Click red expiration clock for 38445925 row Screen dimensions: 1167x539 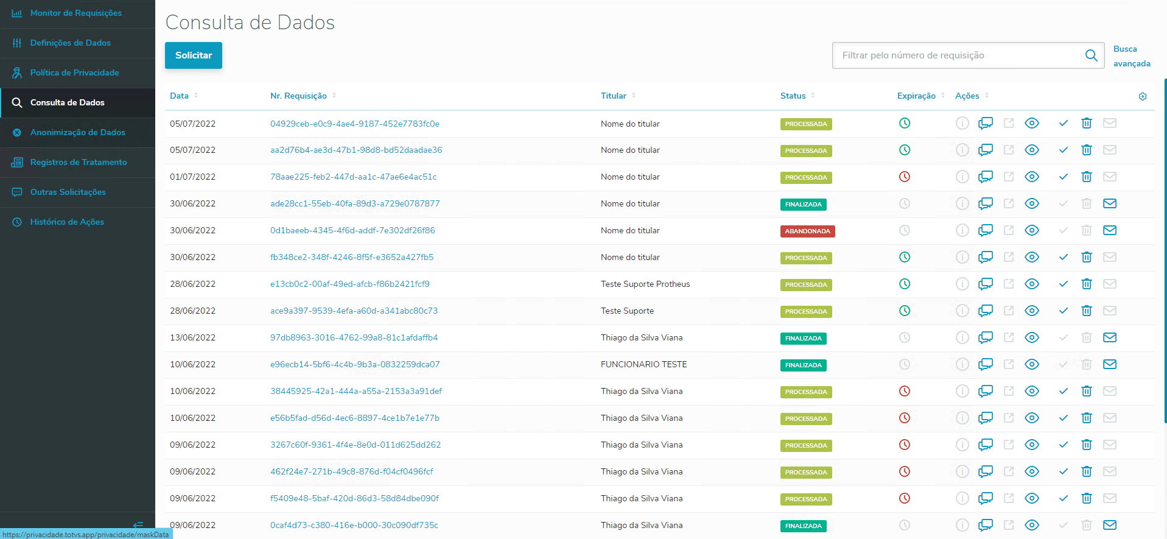905,391
